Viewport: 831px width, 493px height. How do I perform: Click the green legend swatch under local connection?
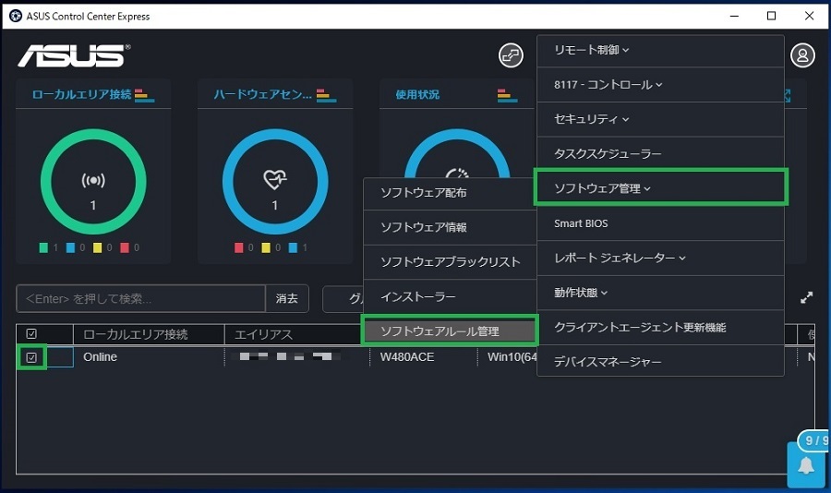point(43,247)
